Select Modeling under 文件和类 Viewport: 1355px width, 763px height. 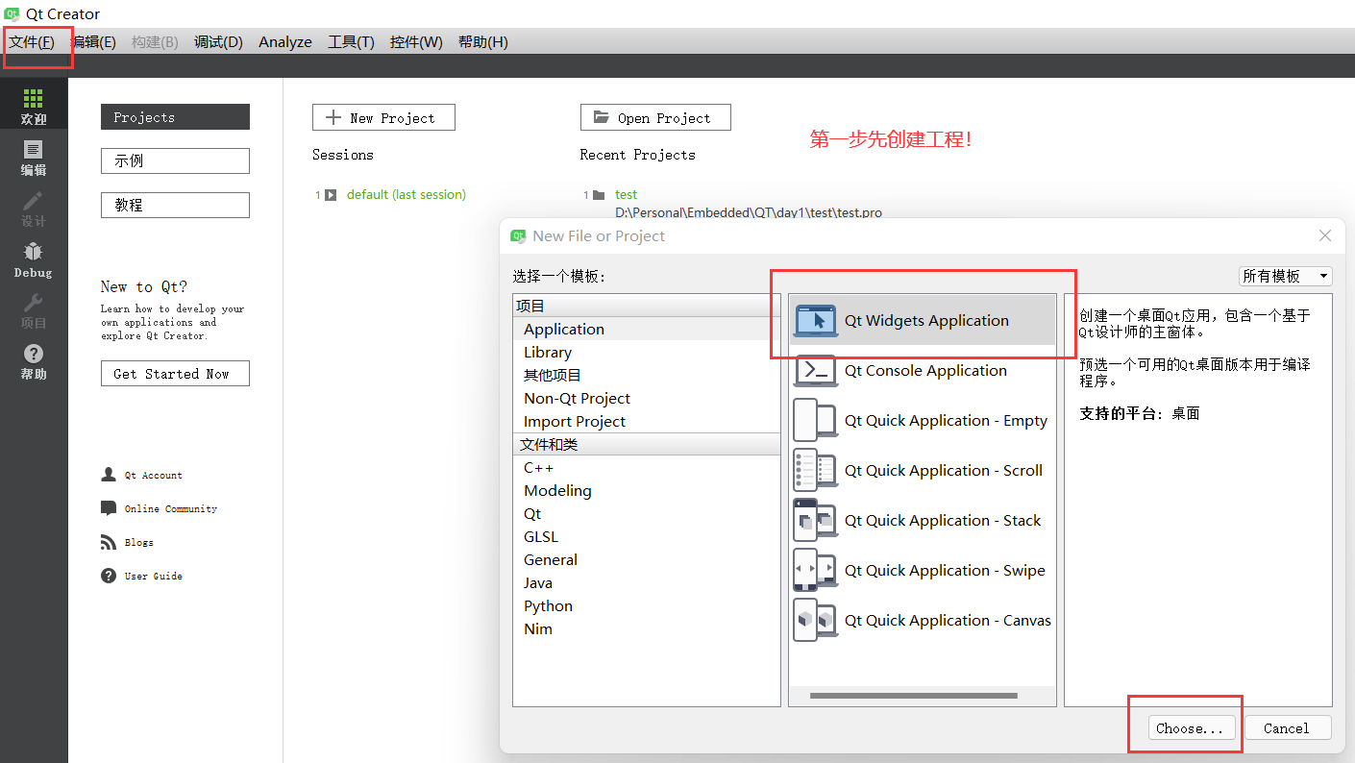(647, 491)
